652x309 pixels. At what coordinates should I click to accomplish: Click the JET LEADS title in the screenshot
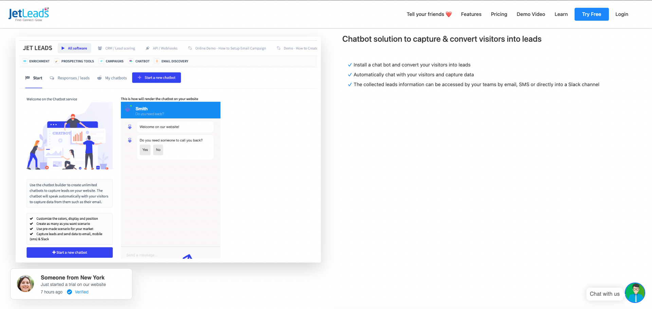38,48
